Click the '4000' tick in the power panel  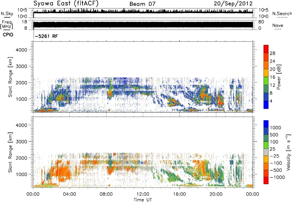pos(22,50)
